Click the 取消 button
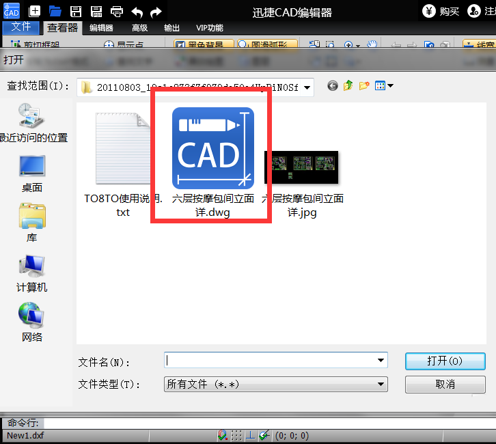Screen dimensions: 496x444 coord(445,385)
